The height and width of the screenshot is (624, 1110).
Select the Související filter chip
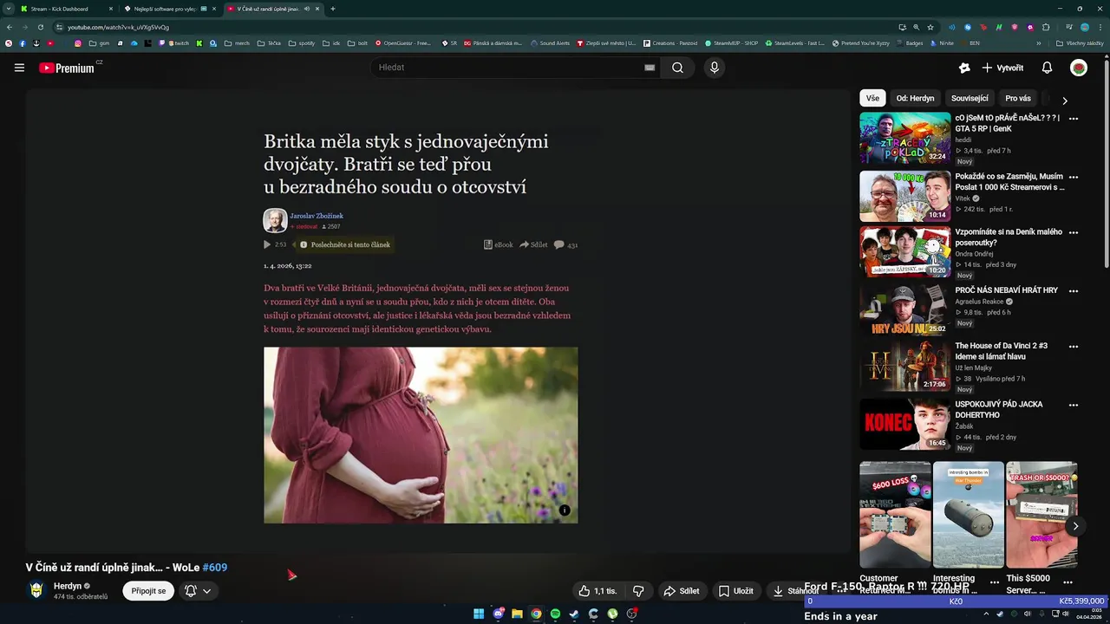(x=970, y=98)
